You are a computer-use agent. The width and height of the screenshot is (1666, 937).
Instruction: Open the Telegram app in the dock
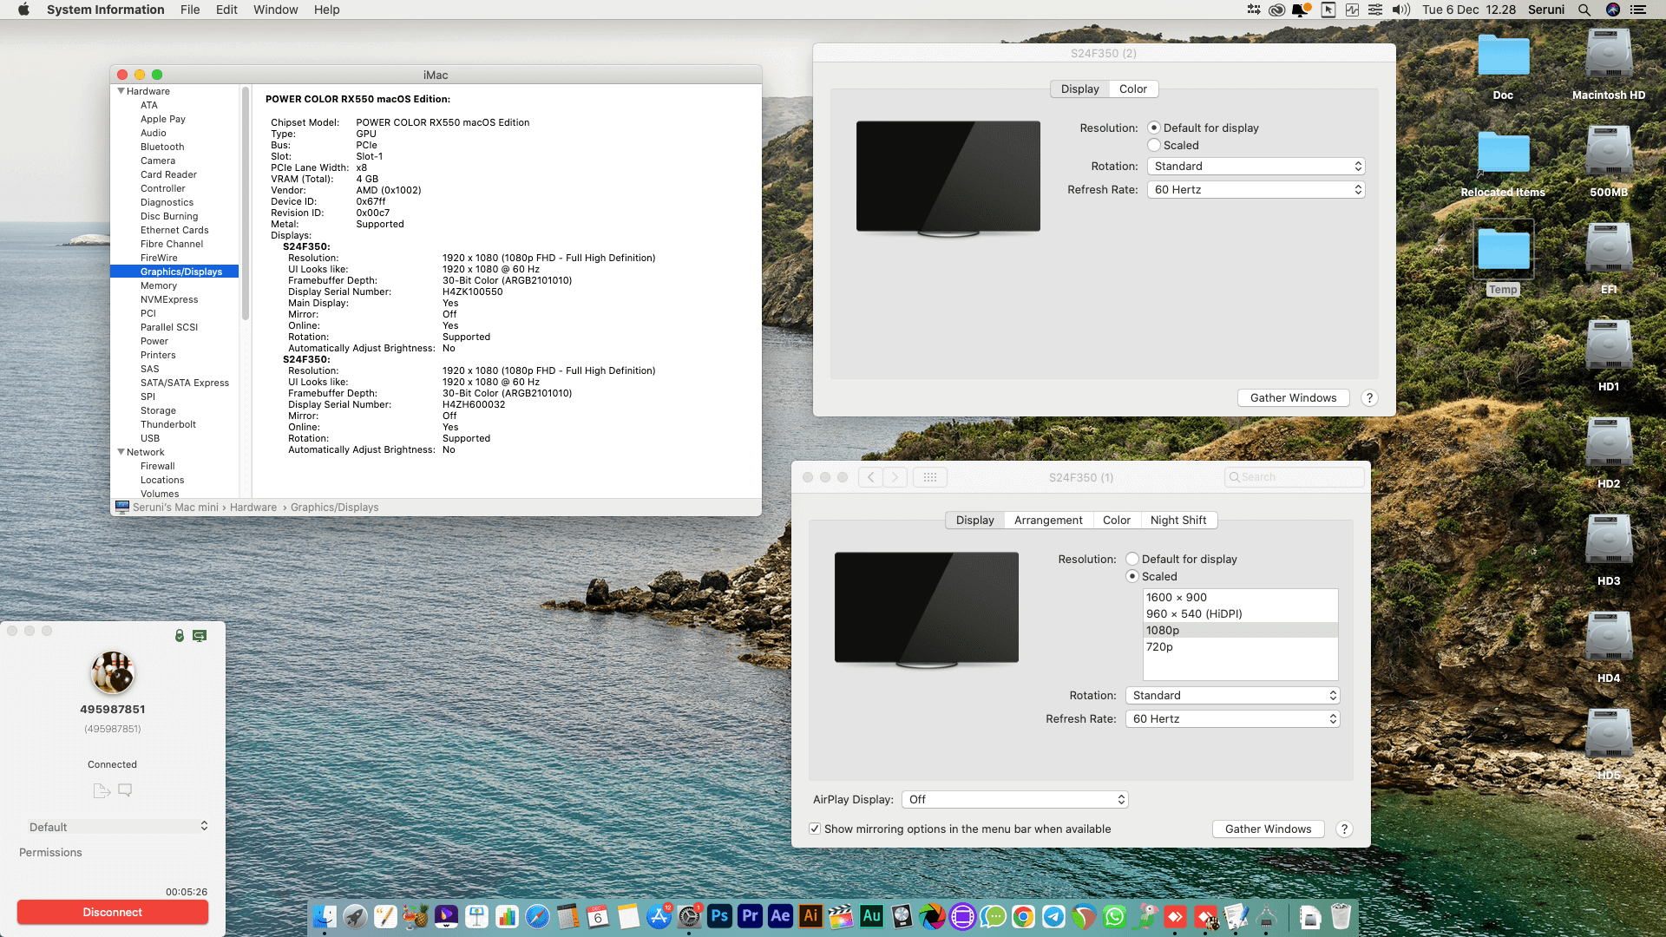click(x=1053, y=916)
